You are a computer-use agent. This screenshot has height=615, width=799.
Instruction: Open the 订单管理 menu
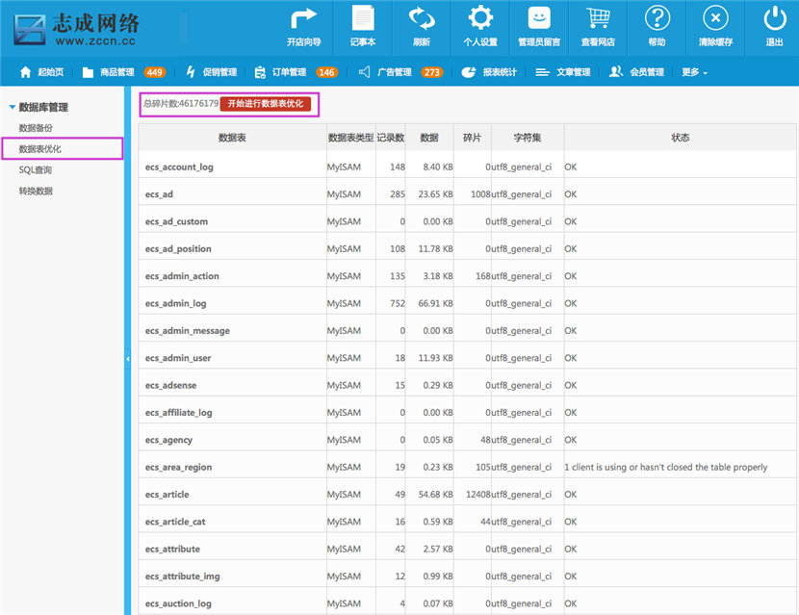tap(289, 72)
